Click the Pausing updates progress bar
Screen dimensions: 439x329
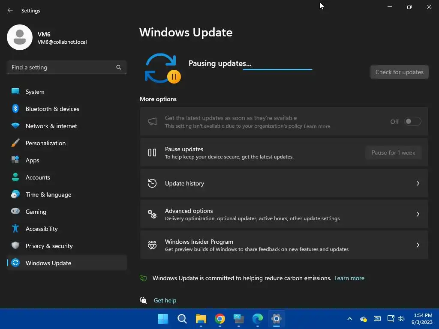pos(277,70)
